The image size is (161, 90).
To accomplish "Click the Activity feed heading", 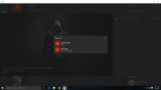I will pos(31,6).
